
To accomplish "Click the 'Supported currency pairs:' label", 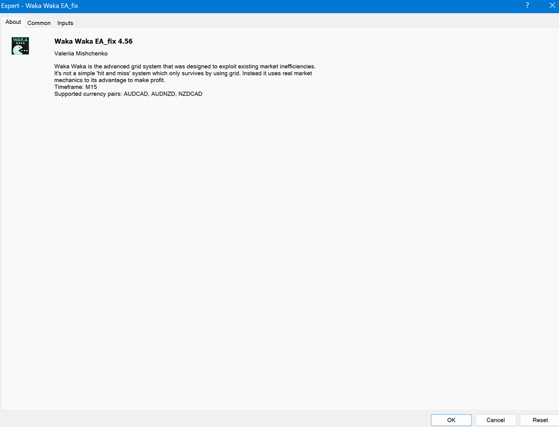I will 88,94.
